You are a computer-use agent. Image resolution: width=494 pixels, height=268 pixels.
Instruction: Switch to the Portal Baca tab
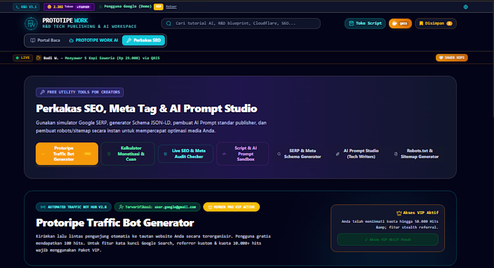45,41
